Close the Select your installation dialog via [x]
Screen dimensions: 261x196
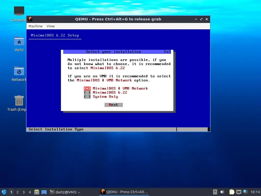coord(167,52)
